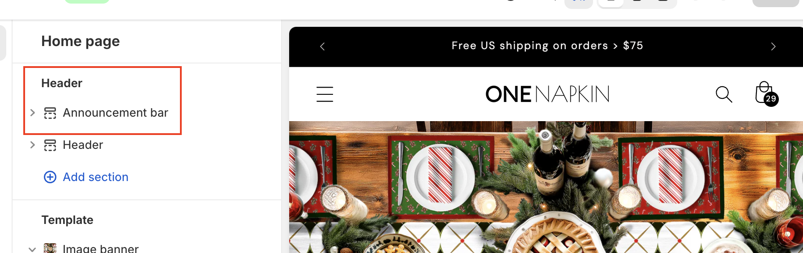
Task: Collapse the Image banner section
Action: [32, 249]
